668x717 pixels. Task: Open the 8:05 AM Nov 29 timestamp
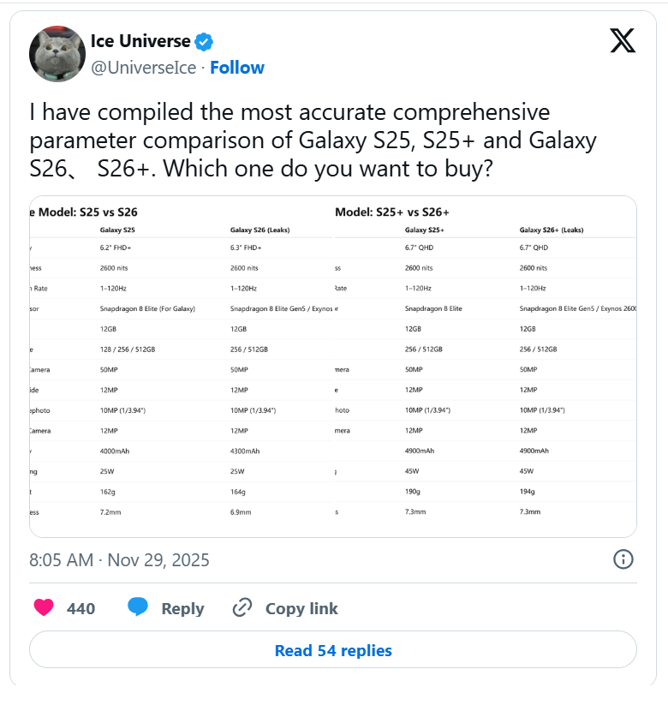click(x=119, y=560)
